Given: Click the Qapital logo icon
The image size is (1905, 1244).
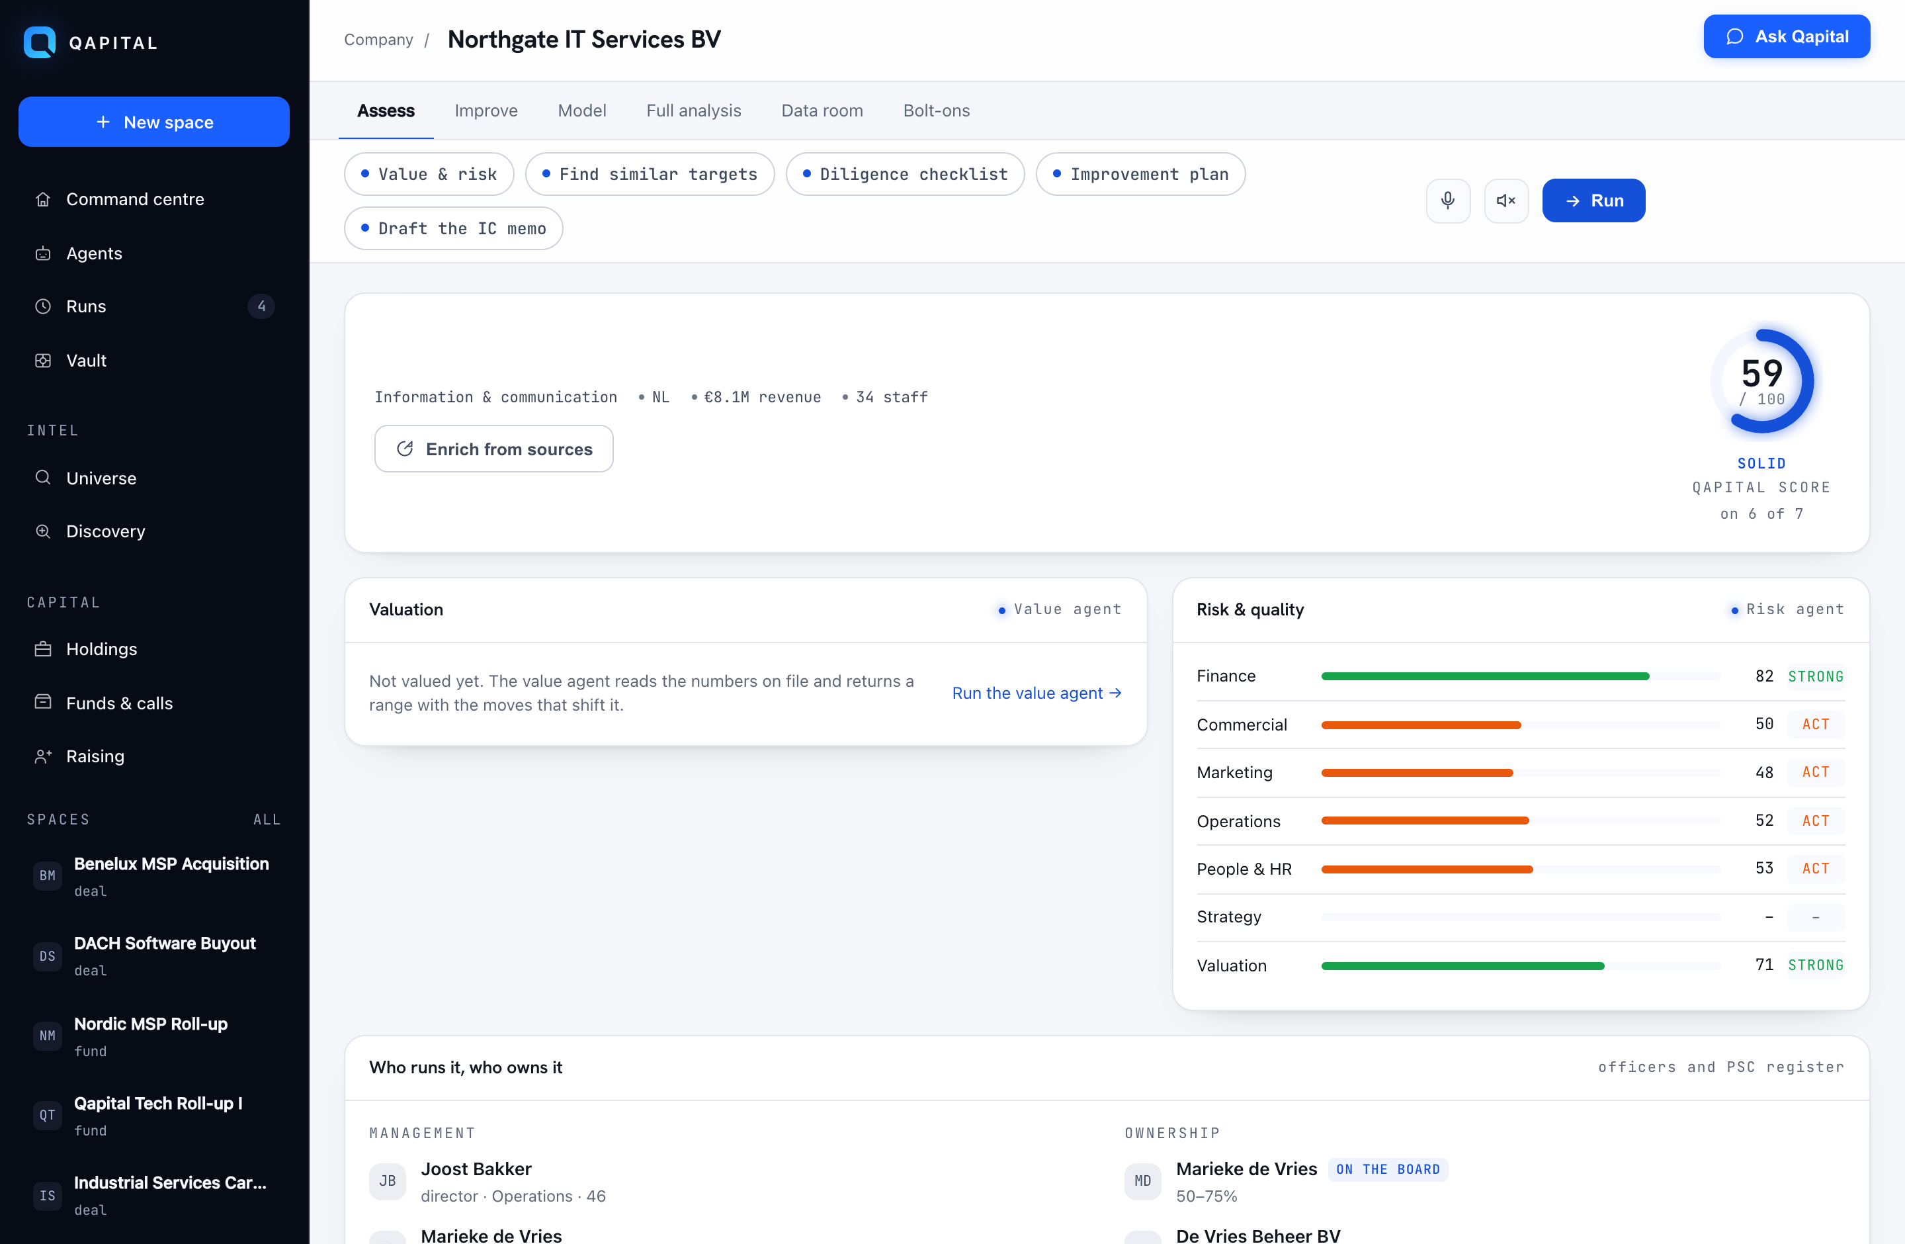Looking at the screenshot, I should [40, 42].
